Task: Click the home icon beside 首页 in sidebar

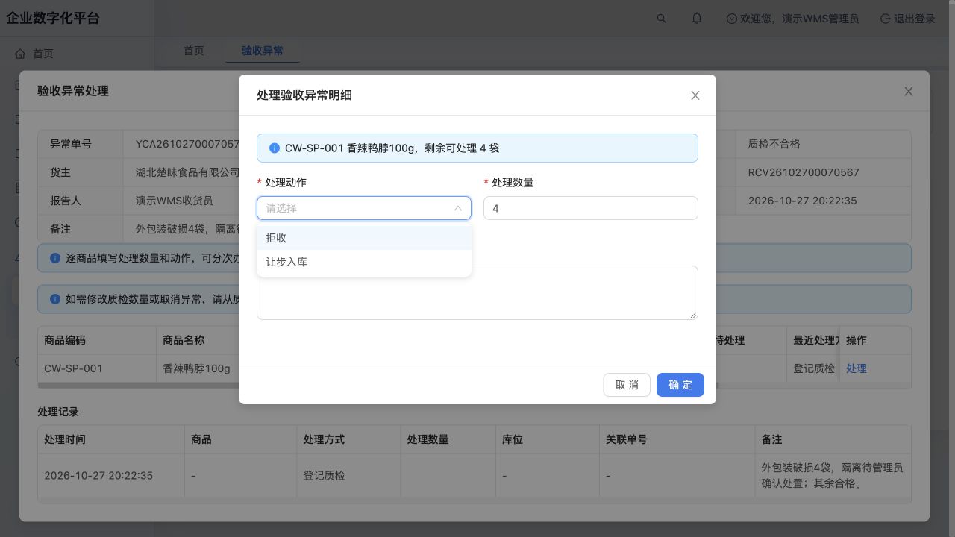Action: click(20, 54)
